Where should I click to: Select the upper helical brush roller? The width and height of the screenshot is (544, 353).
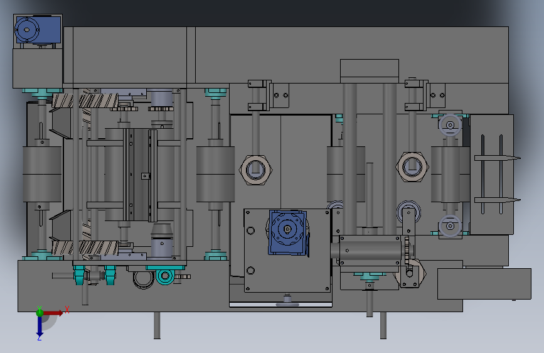click(x=85, y=100)
